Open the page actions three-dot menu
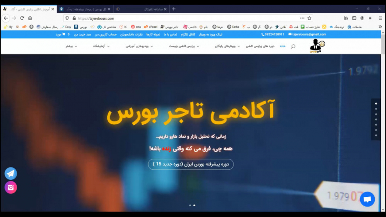The image size is (386, 217). 302,18
